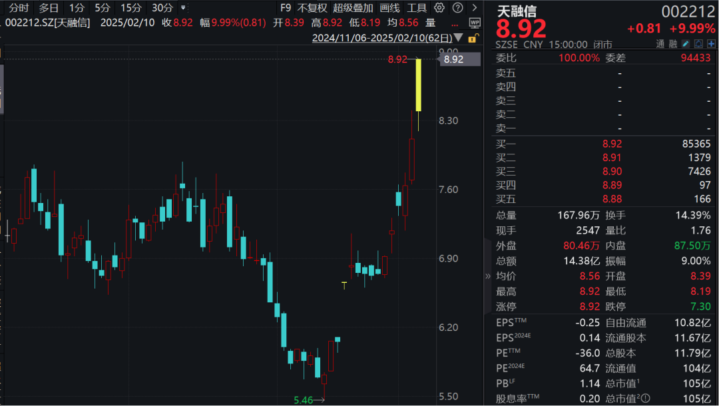719x406 pixels.
Task: Click the 自由流通 value 10.82亿
Action: tap(692, 323)
